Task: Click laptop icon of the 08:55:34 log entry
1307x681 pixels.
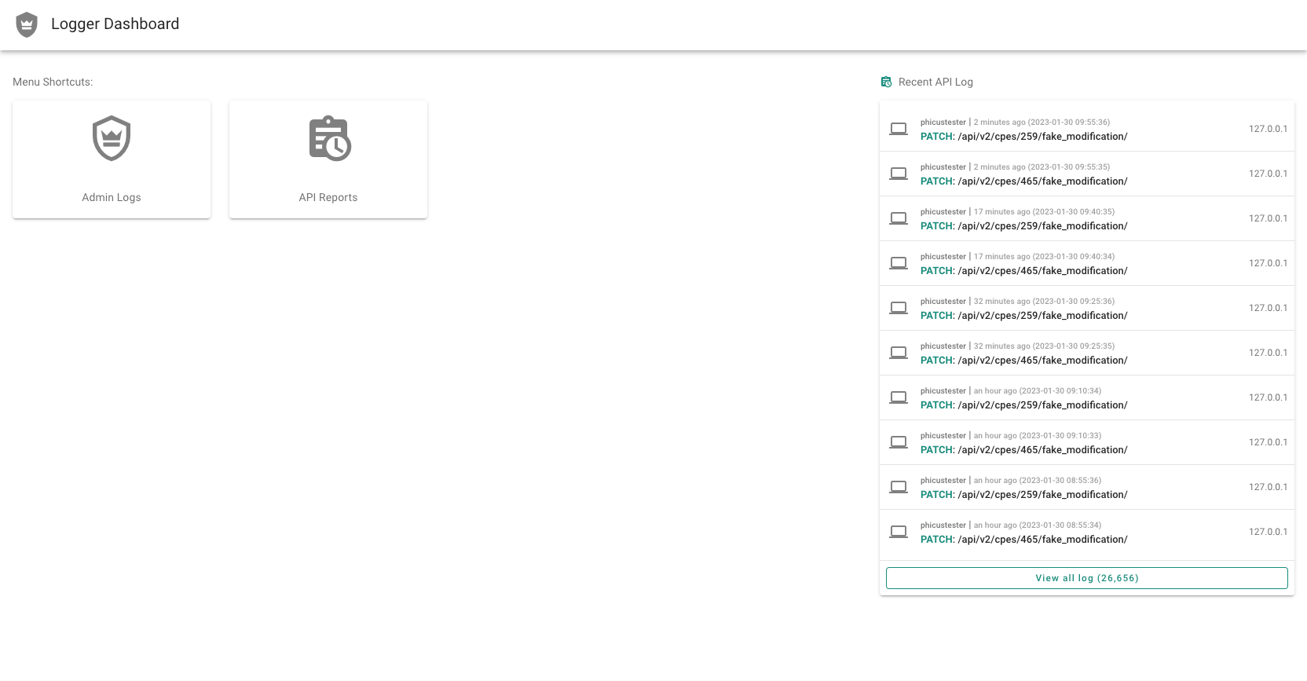Action: (899, 532)
